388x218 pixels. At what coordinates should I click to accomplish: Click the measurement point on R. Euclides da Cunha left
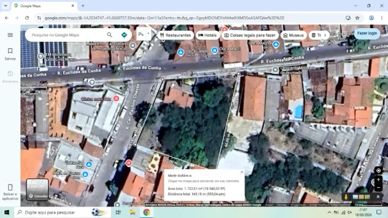click(162, 79)
